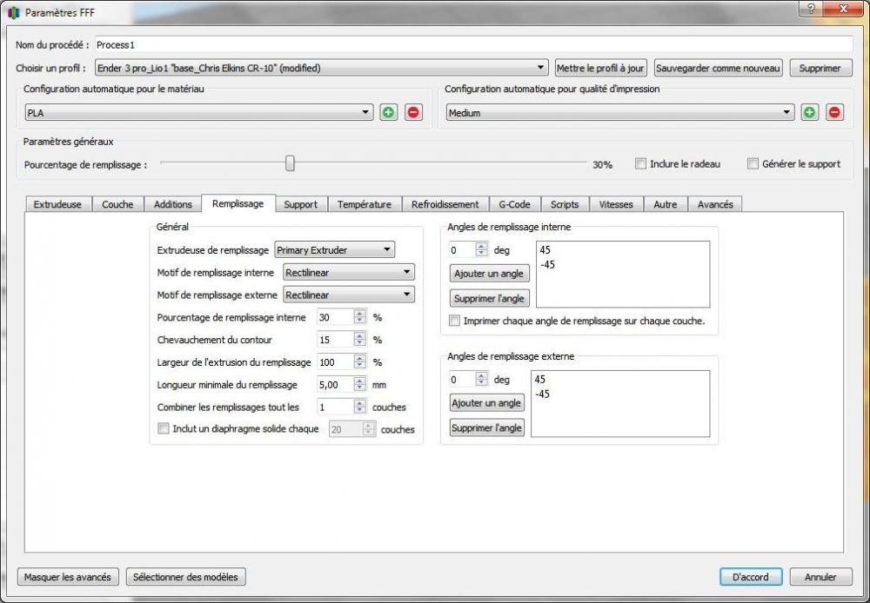Select 45 in external fill angles list
870x603 pixels.
(540, 380)
